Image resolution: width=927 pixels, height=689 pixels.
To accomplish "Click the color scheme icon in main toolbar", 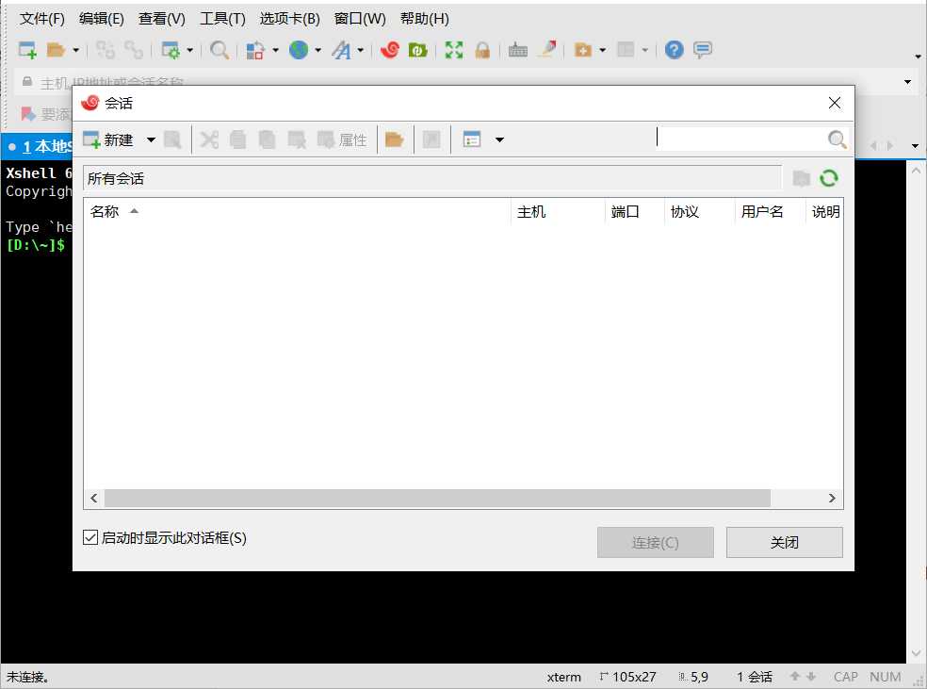I will 254,50.
